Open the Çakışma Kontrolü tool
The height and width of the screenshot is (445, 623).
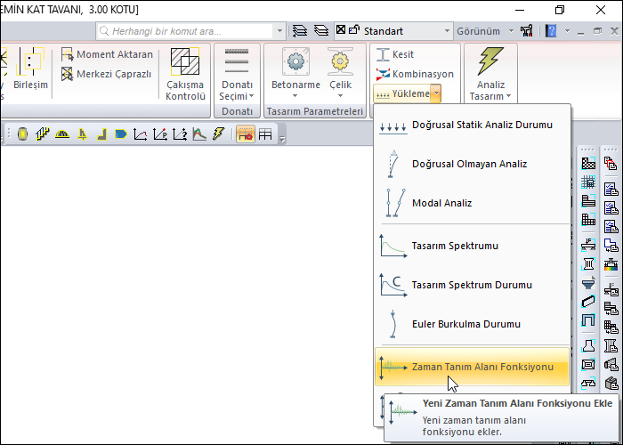pyautogui.click(x=185, y=74)
